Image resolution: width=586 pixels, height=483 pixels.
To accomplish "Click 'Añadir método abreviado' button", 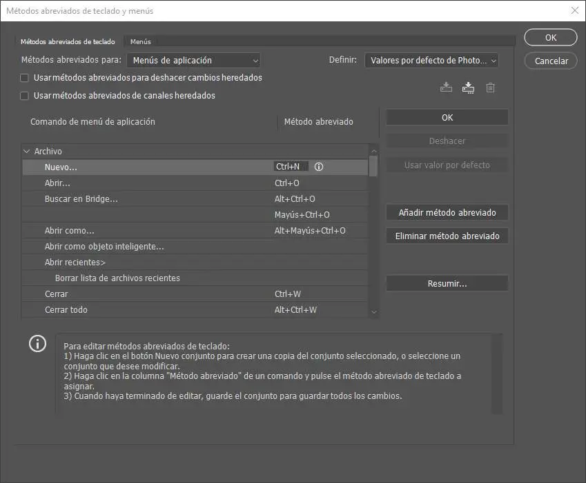I will [x=447, y=213].
